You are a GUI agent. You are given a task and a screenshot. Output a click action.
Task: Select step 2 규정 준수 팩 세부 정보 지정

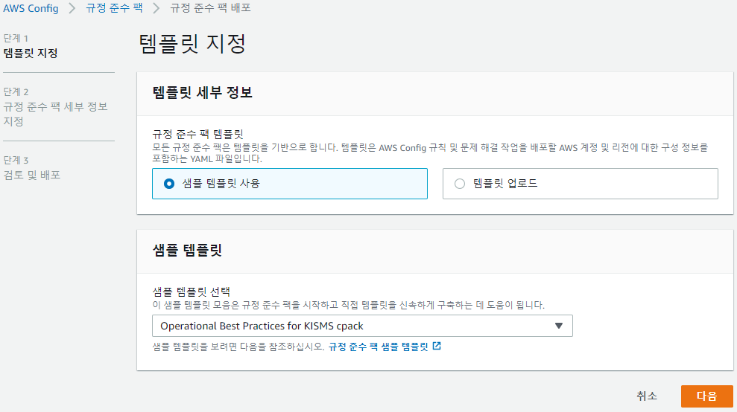point(55,114)
